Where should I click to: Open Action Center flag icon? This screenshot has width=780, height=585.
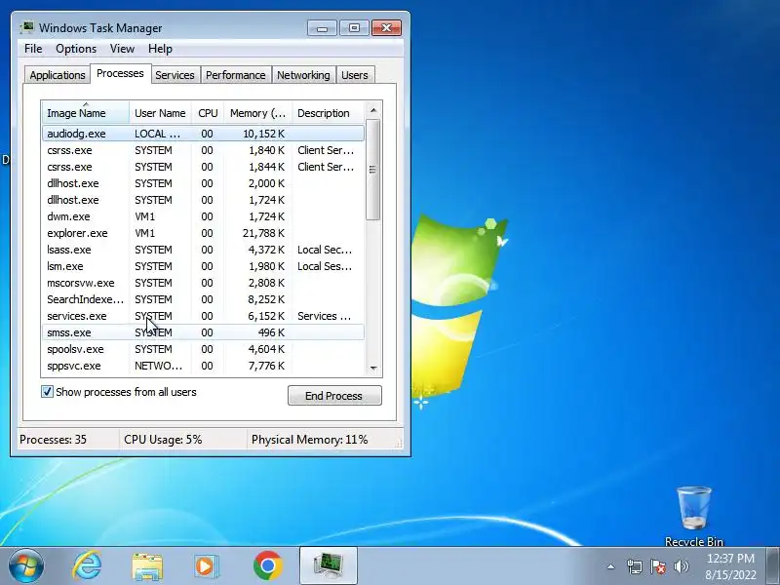657,566
